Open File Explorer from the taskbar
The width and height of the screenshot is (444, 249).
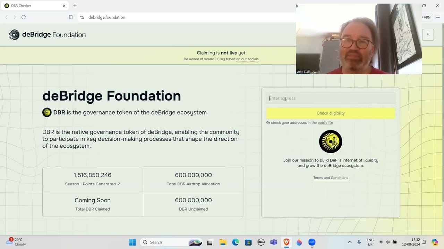coord(223,242)
